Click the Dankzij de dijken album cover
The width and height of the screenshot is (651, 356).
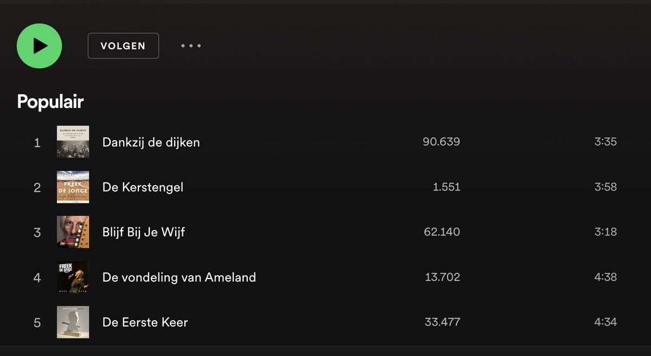(x=73, y=142)
